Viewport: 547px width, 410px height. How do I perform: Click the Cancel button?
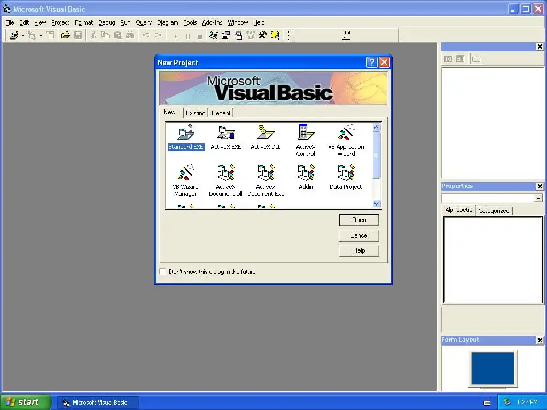(359, 235)
